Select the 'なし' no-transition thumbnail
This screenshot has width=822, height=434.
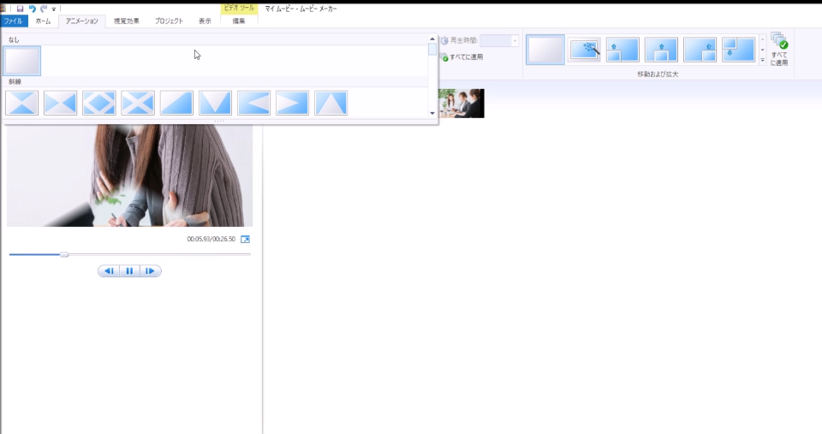pos(21,61)
